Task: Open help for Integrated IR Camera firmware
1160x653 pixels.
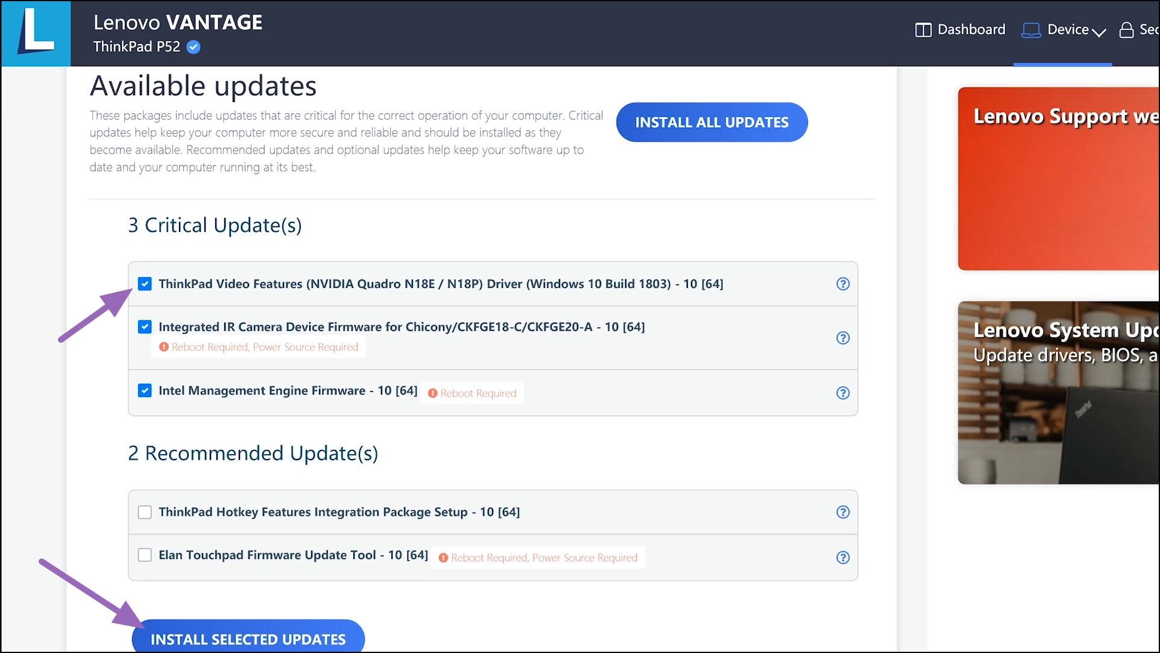Action: pos(842,338)
